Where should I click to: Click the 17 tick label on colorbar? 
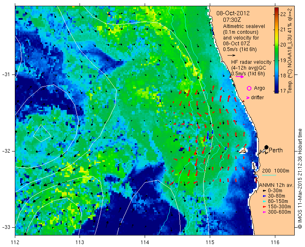pyautogui.click(x=283, y=91)
